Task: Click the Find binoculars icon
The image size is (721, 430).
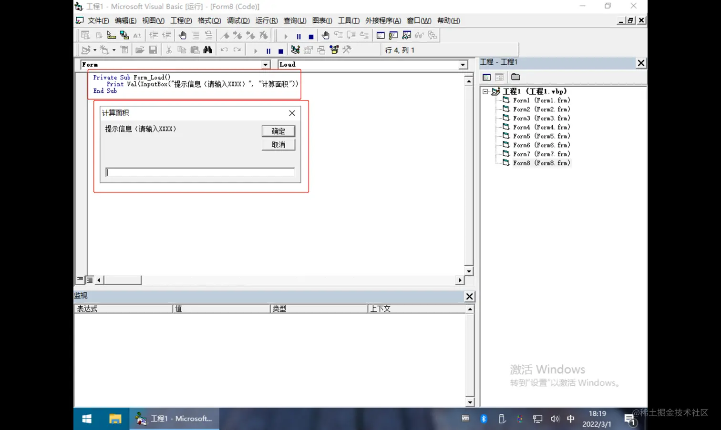Action: pos(207,50)
